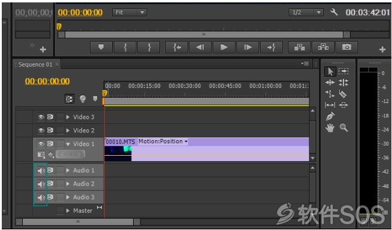
Task: Mute Audio 3 track speaker icon
Action: pyautogui.click(x=41, y=198)
